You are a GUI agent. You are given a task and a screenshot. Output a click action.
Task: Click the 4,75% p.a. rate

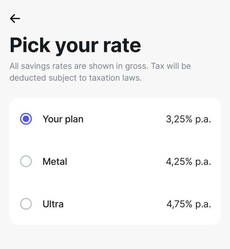189,204
